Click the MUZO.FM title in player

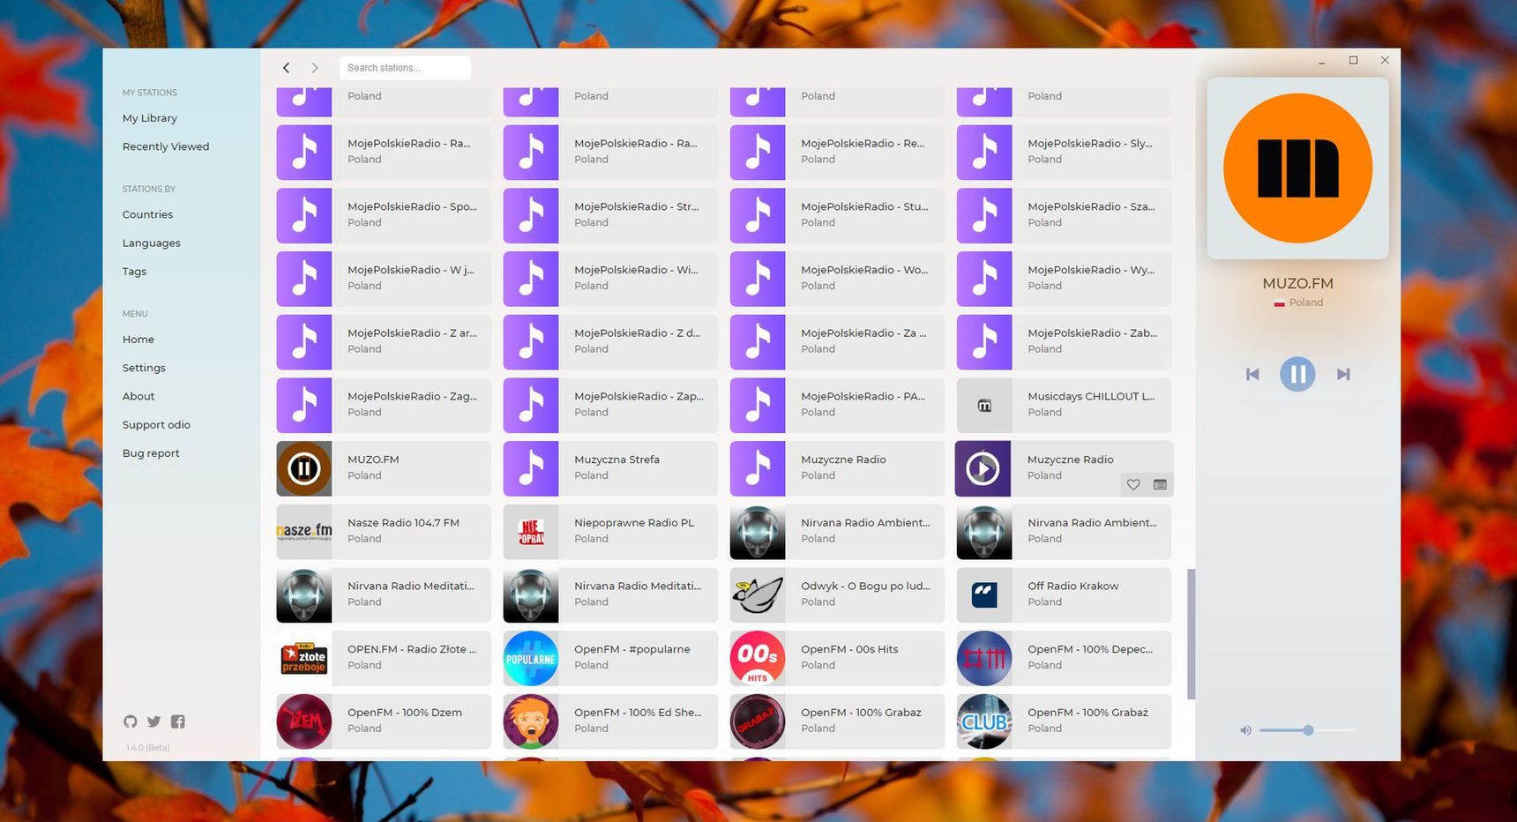pos(1297,284)
